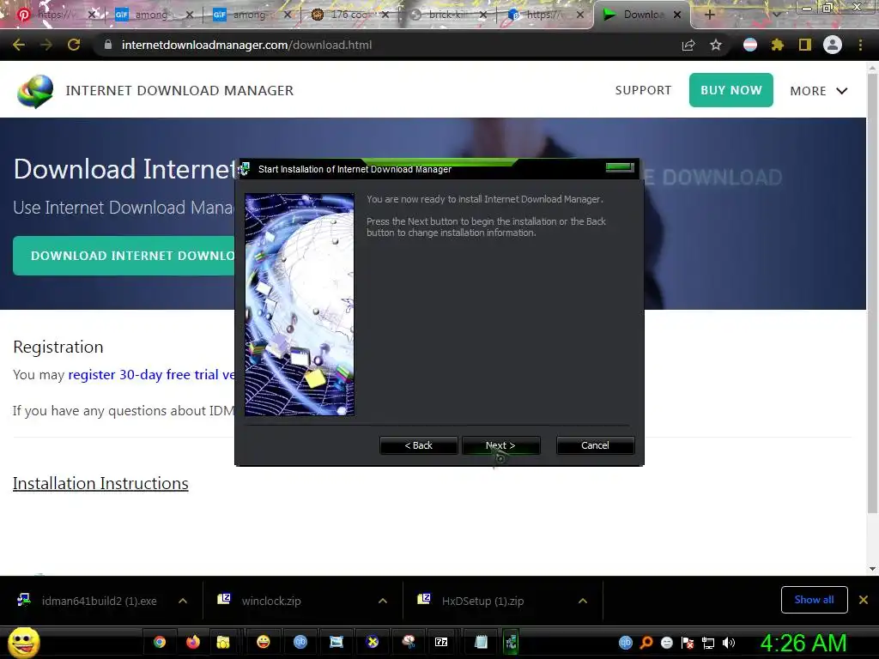The height and width of the screenshot is (659, 879).
Task: Click the BUY NOW button
Action: click(x=731, y=90)
